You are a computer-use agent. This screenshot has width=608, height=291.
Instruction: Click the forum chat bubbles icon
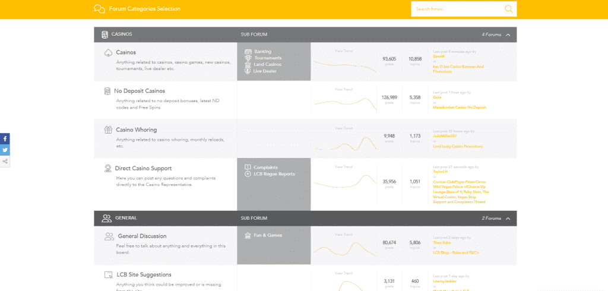[100, 9]
